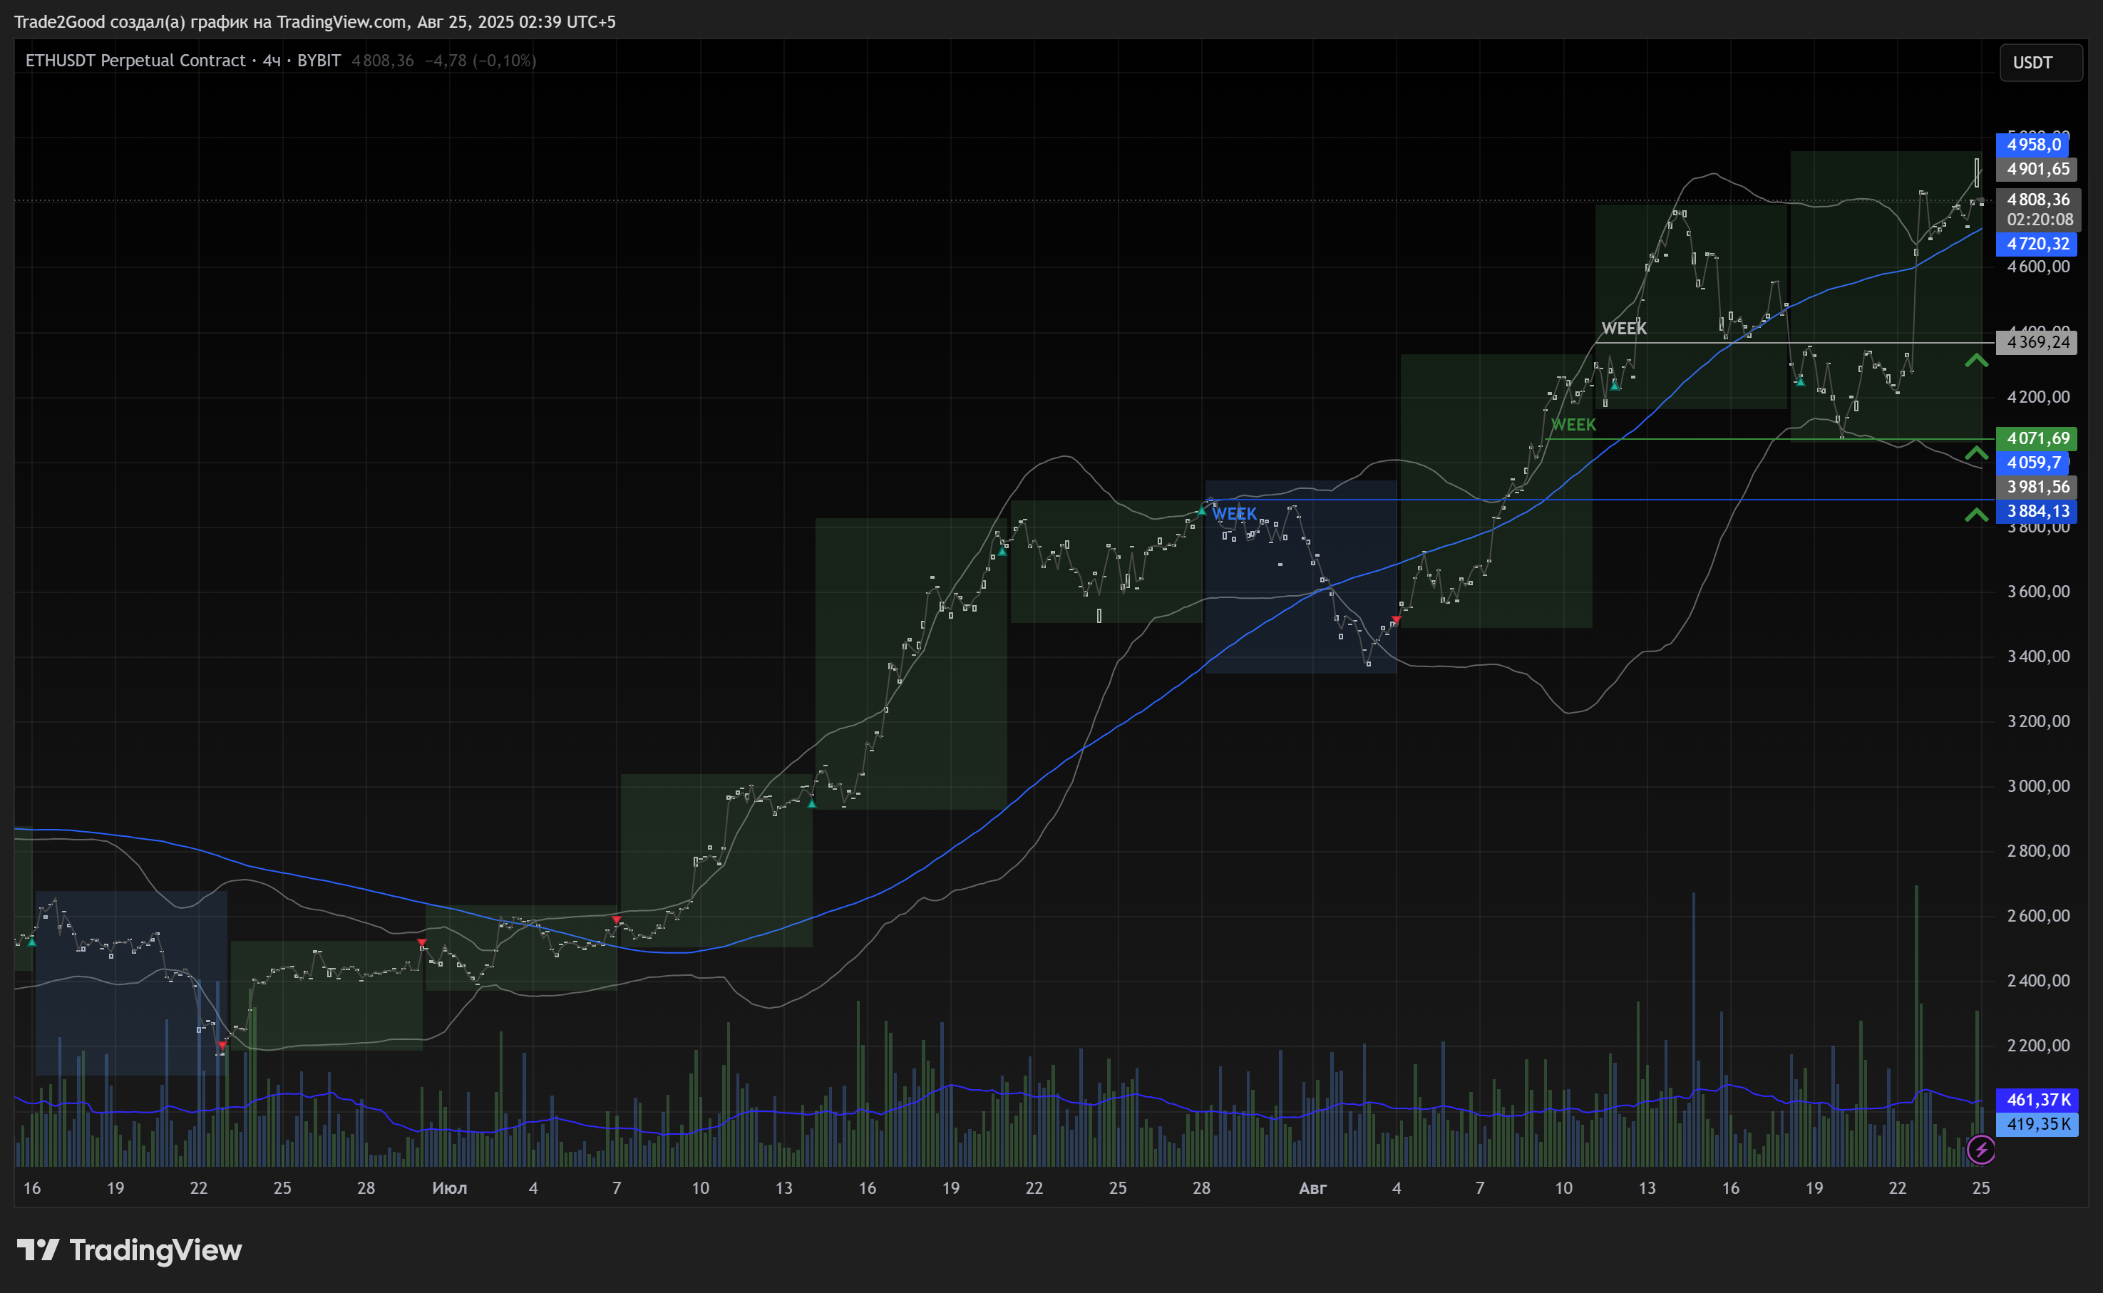This screenshot has height=1293, width=2103.
Task: Select the white WEEK label
Action: [1623, 329]
